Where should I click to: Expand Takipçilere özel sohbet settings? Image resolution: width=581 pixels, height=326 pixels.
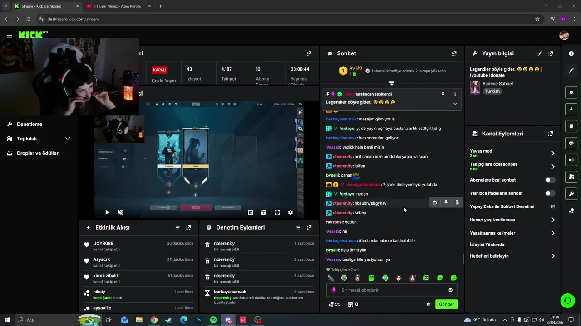coord(552,167)
